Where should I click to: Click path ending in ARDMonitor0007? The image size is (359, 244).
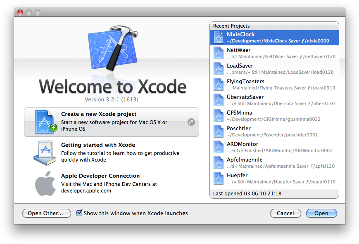280,150
